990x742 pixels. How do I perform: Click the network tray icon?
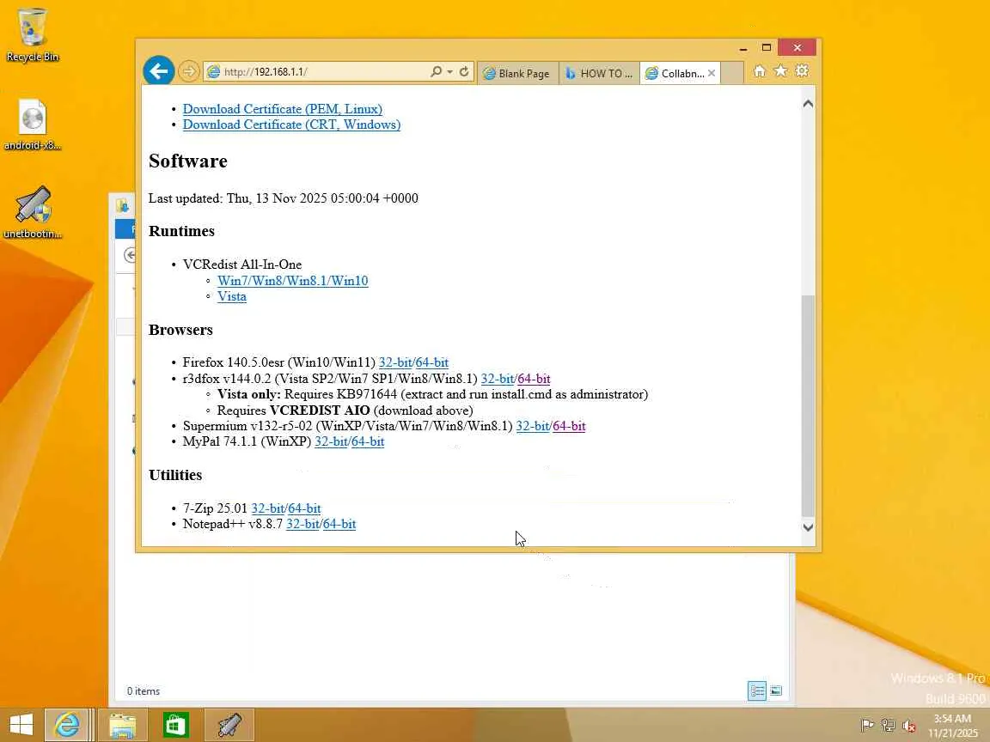[x=889, y=726]
